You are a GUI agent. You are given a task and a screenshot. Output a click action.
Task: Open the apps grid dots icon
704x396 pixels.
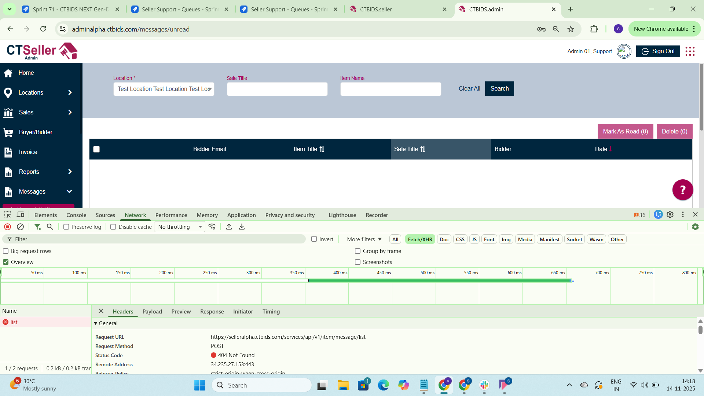point(690,51)
